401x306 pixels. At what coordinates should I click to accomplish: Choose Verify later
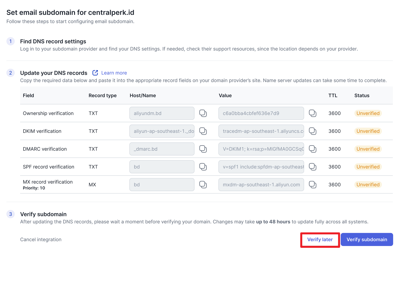tap(320, 240)
